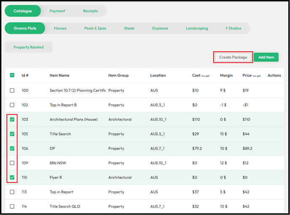This screenshot has width=290, height=215.
Task: Click the $32 cost value
Action: click(x=196, y=206)
